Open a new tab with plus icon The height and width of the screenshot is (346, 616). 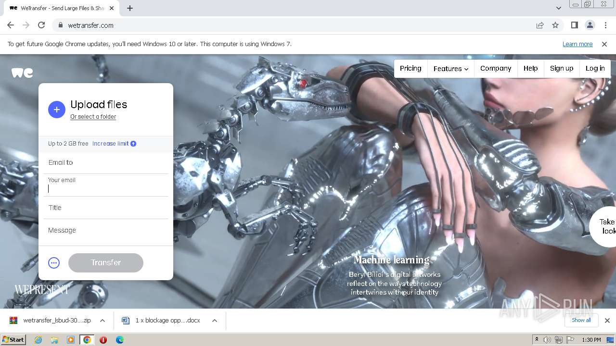(x=130, y=8)
